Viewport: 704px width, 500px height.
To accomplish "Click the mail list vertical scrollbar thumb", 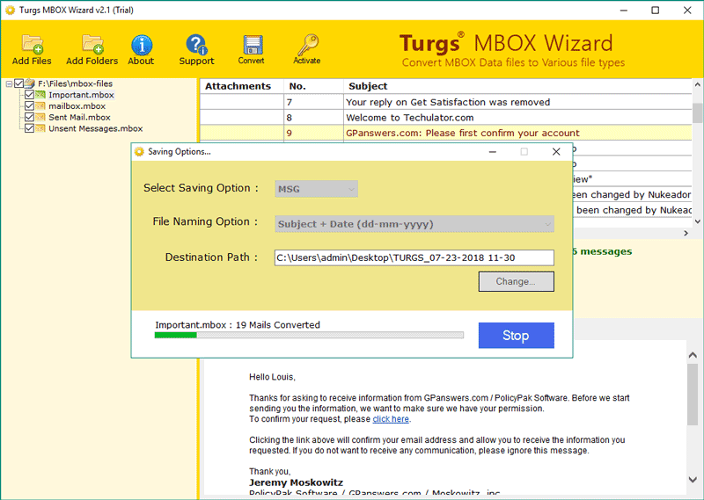I will click(697, 112).
